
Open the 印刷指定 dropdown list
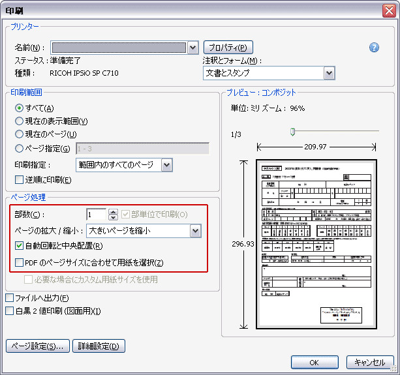tap(166, 165)
